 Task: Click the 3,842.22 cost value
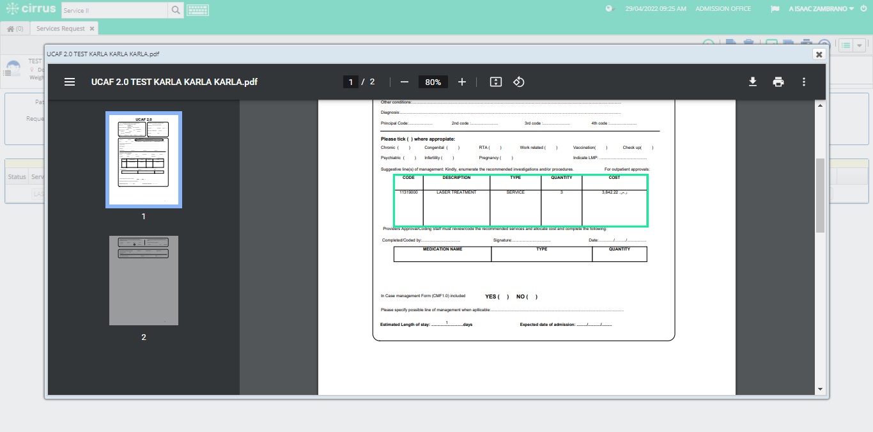coord(615,192)
